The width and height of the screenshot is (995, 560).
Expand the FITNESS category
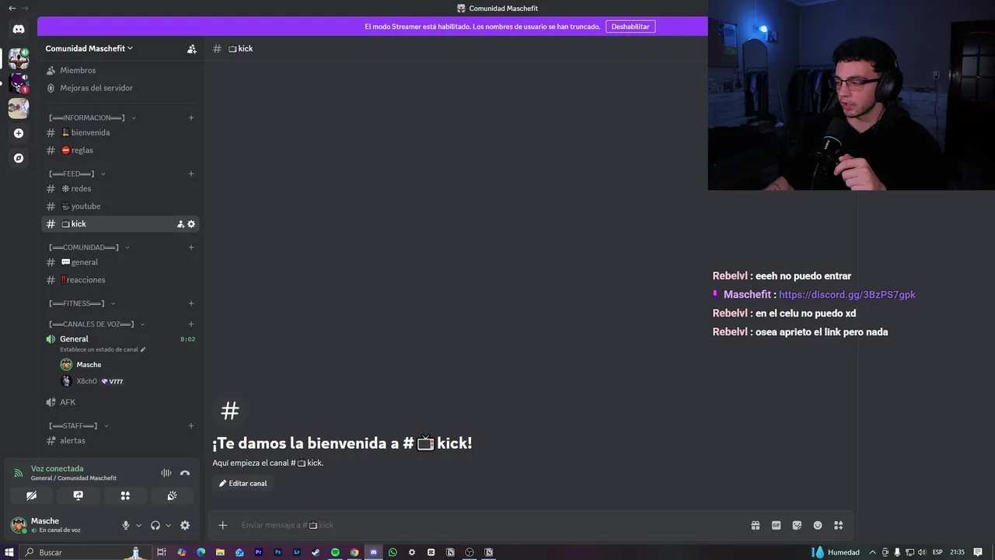tap(82, 303)
